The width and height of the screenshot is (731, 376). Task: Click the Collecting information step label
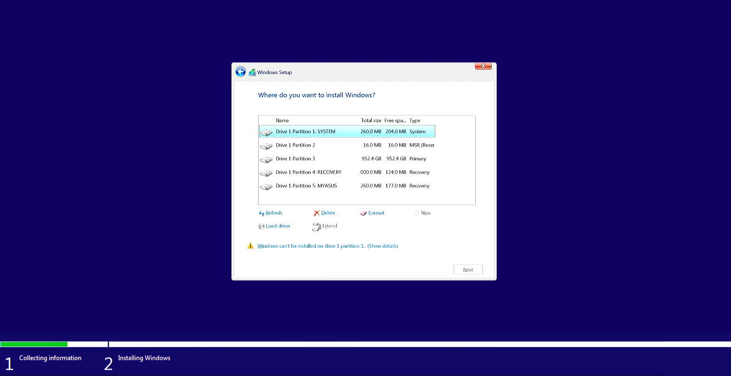point(50,358)
